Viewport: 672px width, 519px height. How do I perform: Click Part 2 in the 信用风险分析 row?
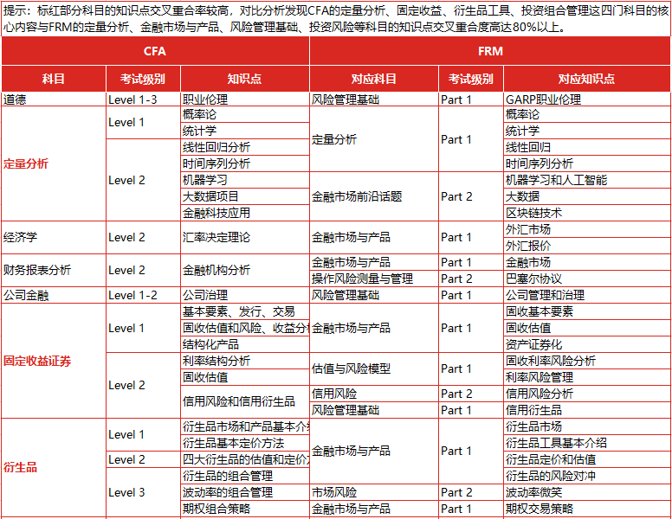pyautogui.click(x=470, y=394)
